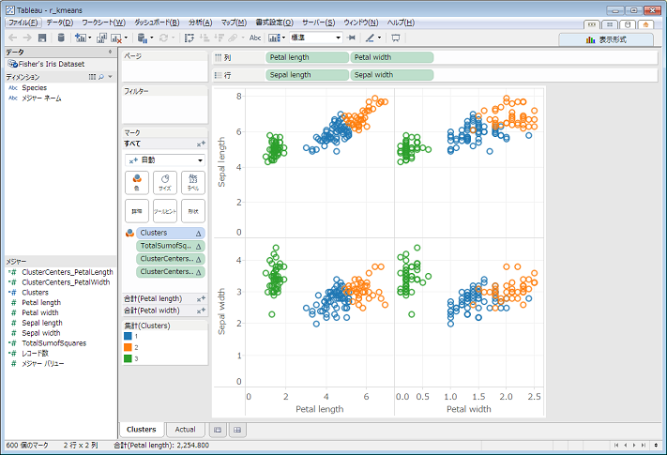Click the blue color swatch for cluster 1
Image resolution: width=667 pixels, height=455 pixels.
128,336
